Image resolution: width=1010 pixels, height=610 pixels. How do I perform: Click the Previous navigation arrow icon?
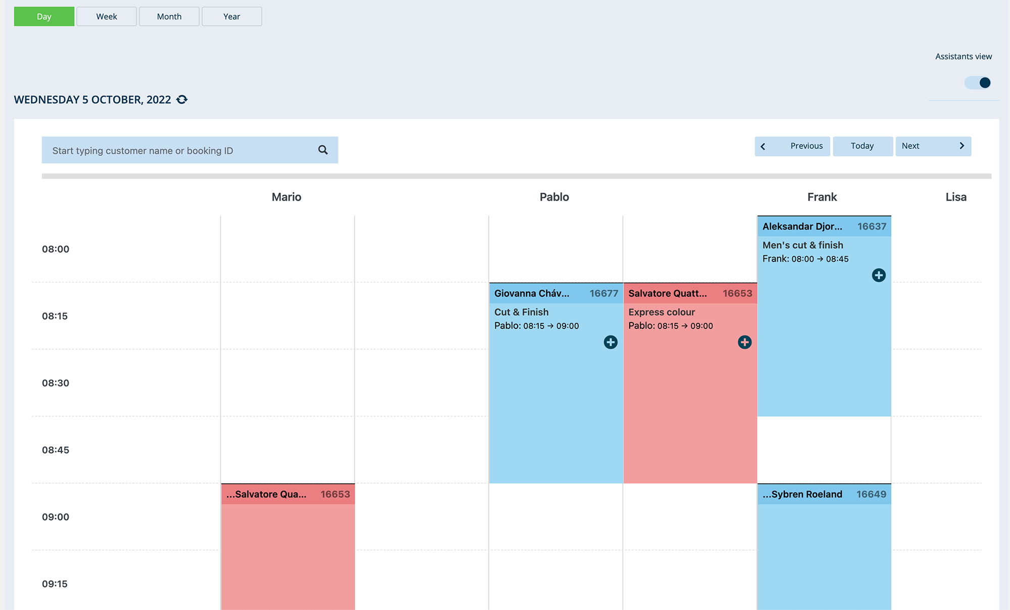tap(763, 146)
